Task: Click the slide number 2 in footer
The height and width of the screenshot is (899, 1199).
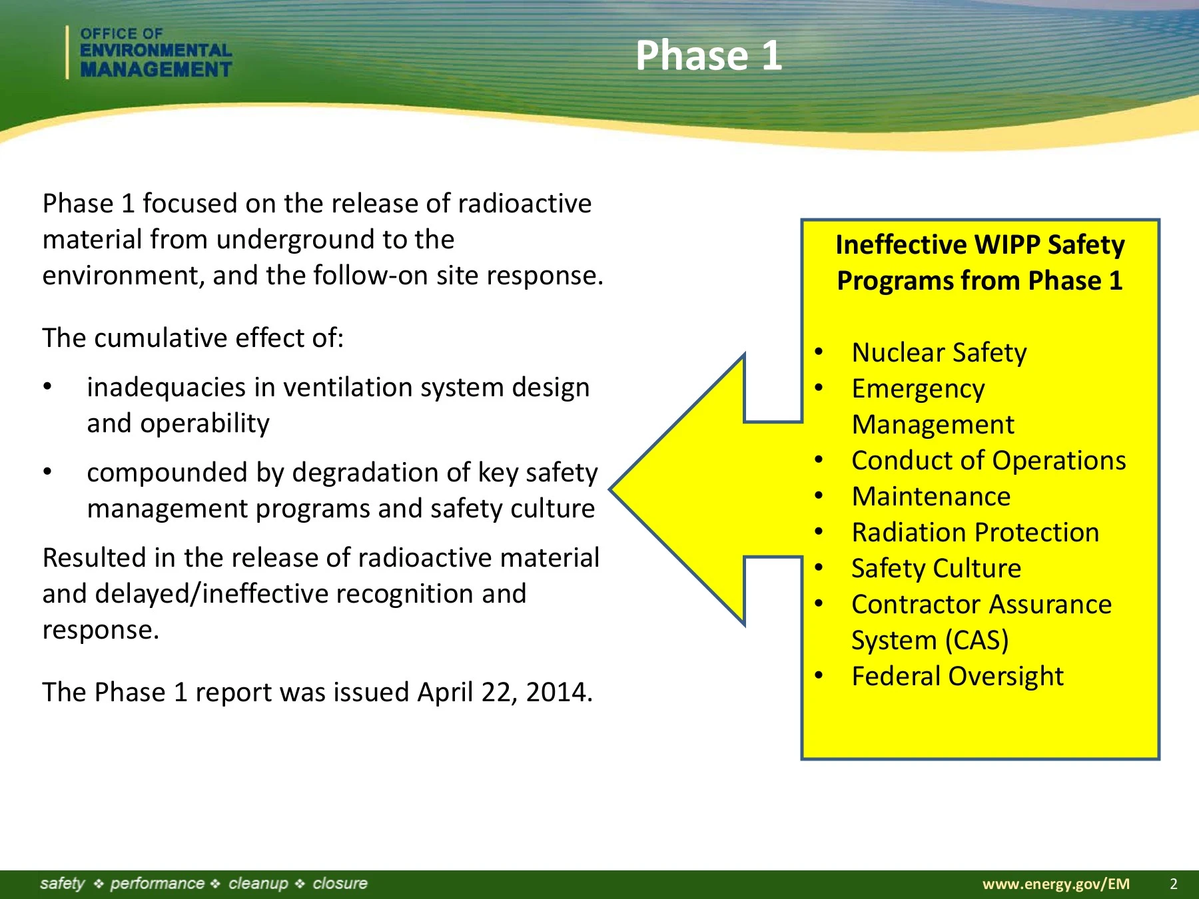Action: [1174, 884]
